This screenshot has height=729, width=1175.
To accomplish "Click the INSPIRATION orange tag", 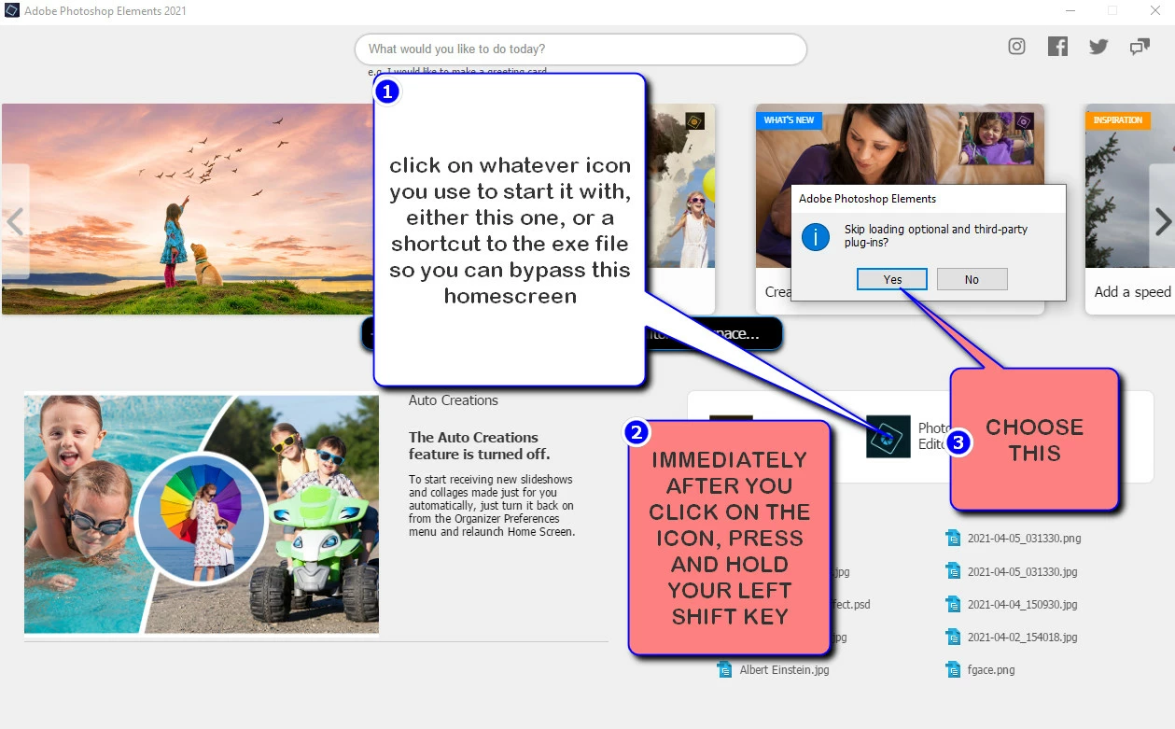I will coord(1118,120).
